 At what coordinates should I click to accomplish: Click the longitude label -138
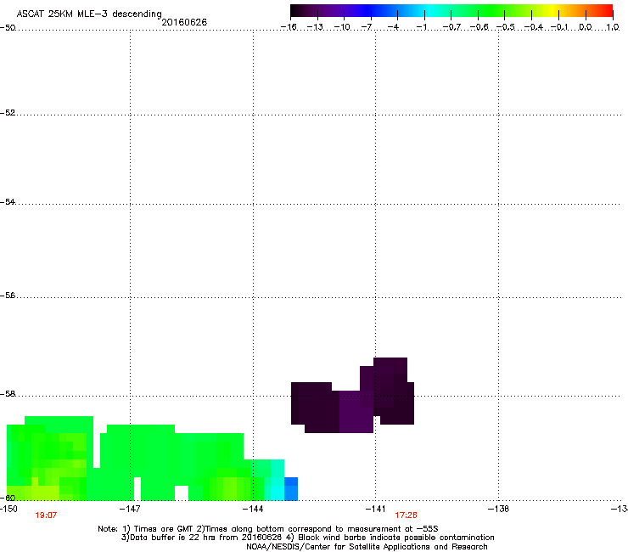(x=498, y=509)
